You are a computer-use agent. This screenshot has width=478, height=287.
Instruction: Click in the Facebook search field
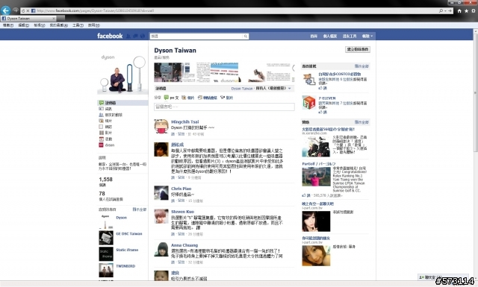coord(196,37)
